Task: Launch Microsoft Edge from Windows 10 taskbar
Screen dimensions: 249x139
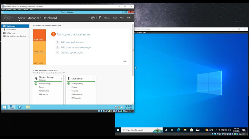Action: point(179,130)
